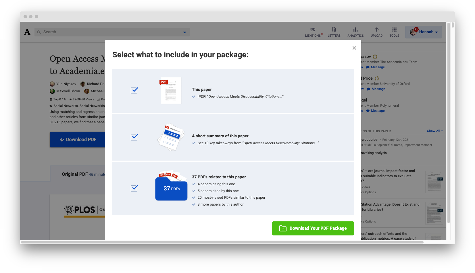Open the Analytics bar chart icon

(x=355, y=32)
